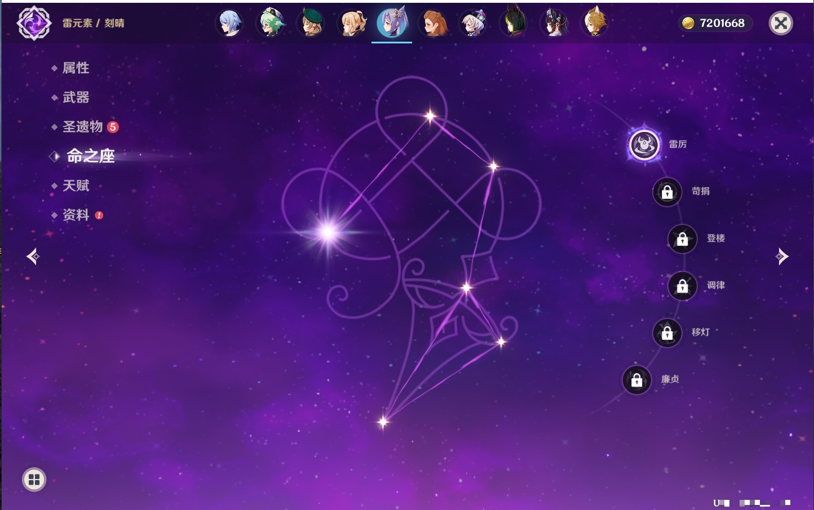Select the light-blue-haired character avatar
Screen dimensions: 814x510
coord(230,23)
